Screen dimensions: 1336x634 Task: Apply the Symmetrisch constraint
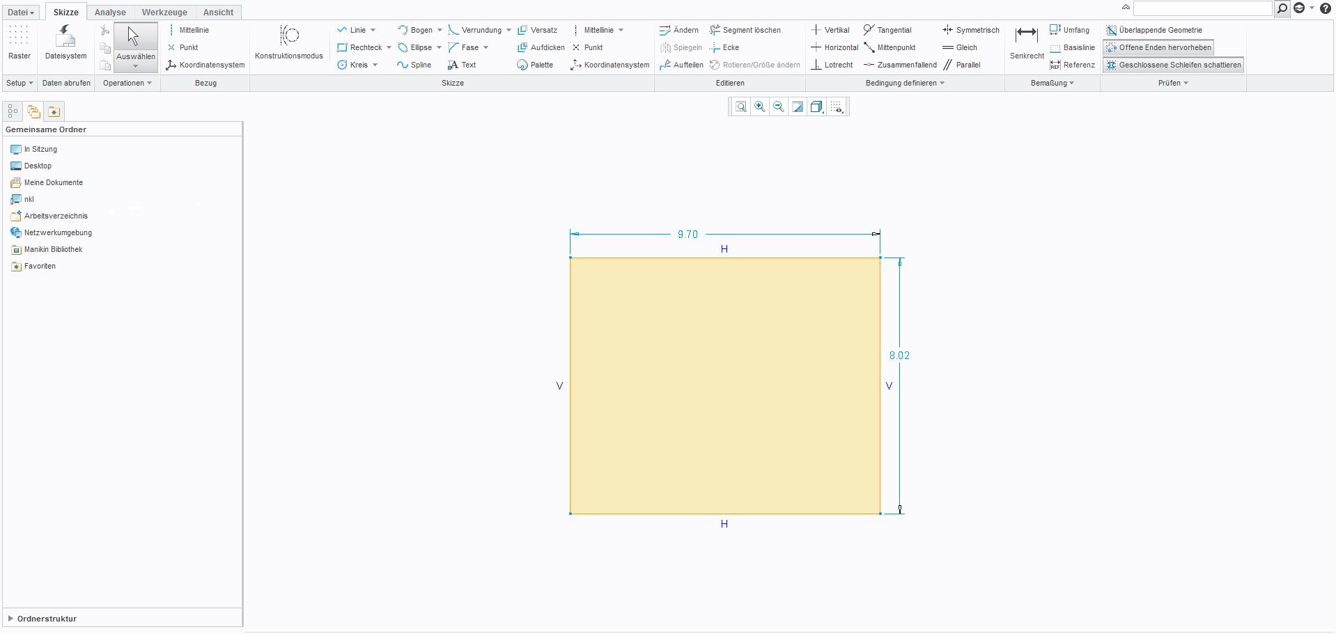971,30
